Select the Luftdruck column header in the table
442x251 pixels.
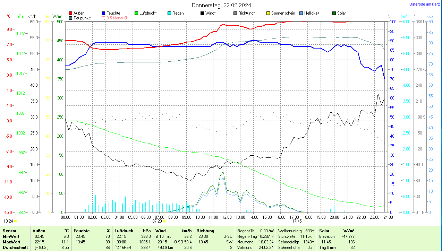tap(124, 231)
